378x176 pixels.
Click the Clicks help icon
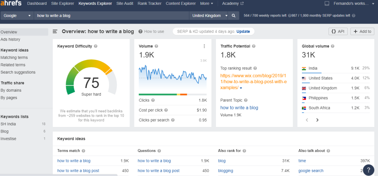click(153, 100)
